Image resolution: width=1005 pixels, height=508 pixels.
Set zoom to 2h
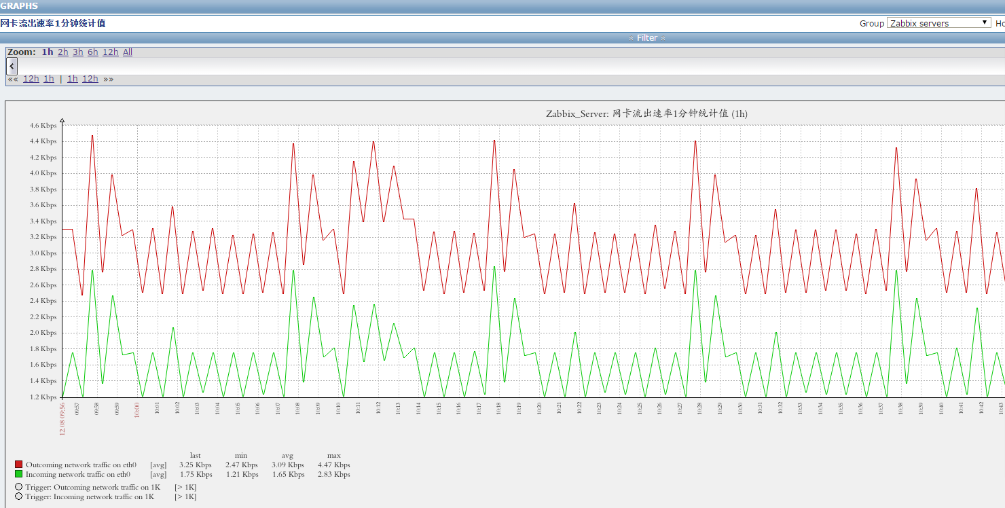[x=63, y=52]
